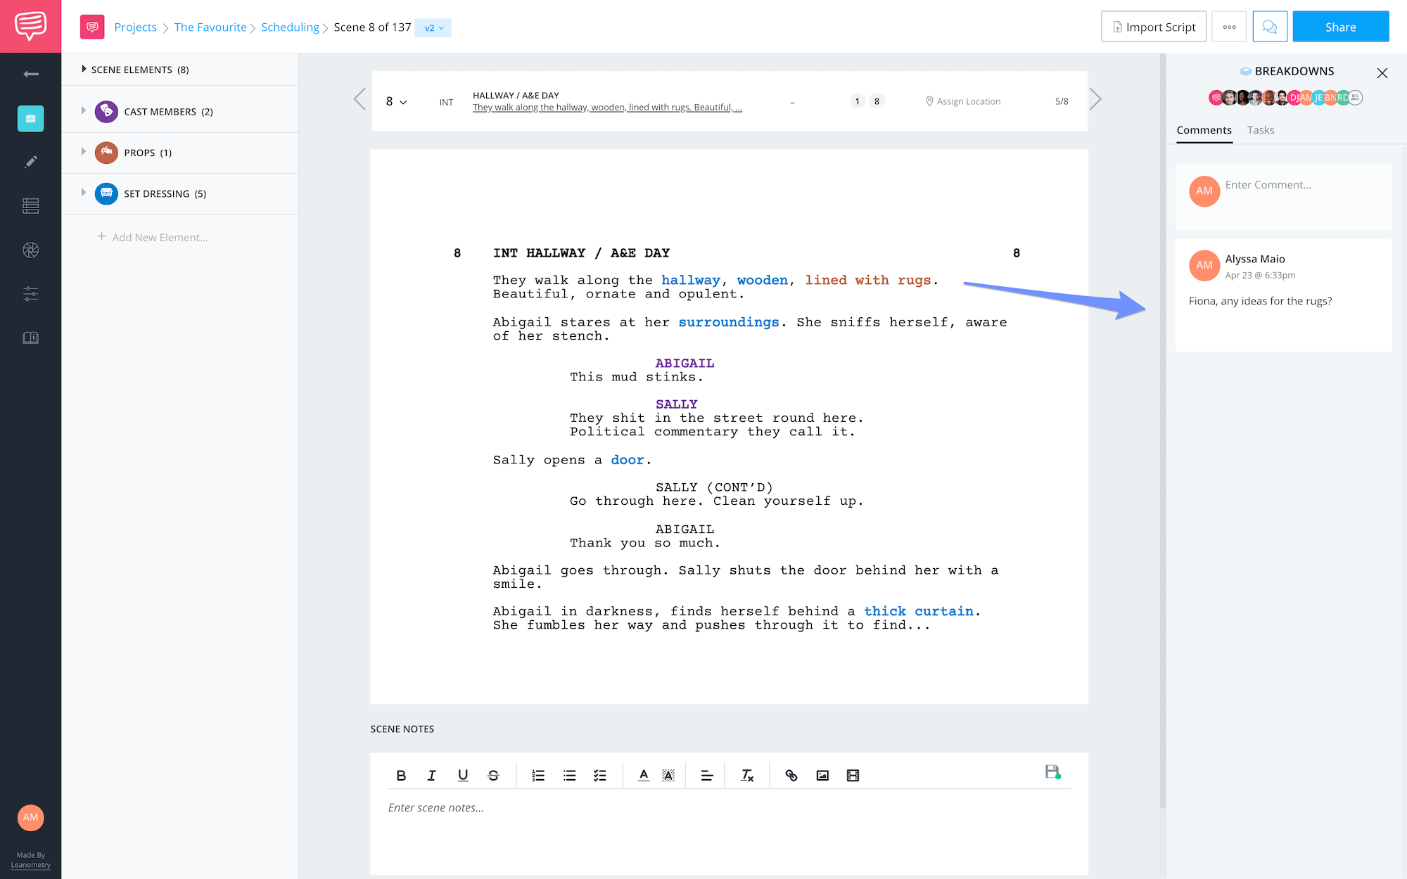Click the Leanometry link at bottom left
The height and width of the screenshot is (879, 1407).
click(x=30, y=865)
